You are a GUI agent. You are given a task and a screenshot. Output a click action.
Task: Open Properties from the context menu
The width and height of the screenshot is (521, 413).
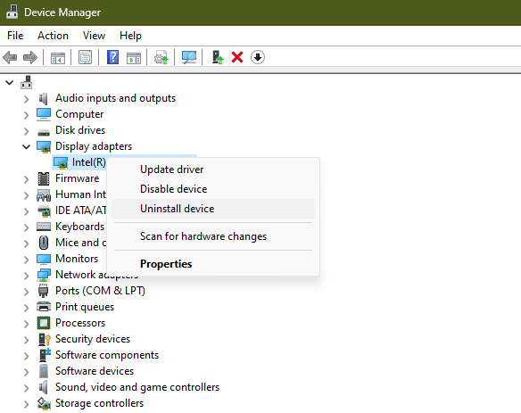click(x=213, y=264)
